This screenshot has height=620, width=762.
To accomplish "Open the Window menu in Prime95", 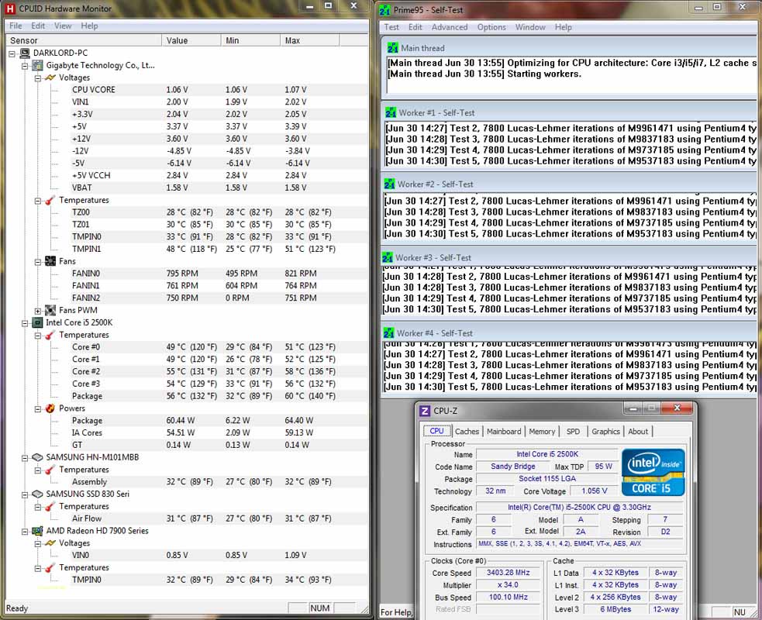I will pos(530,27).
